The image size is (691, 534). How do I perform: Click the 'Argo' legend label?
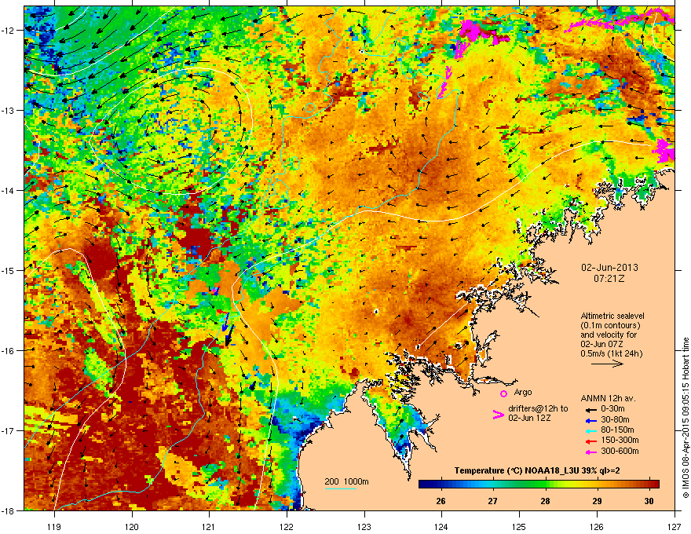[x=523, y=392]
